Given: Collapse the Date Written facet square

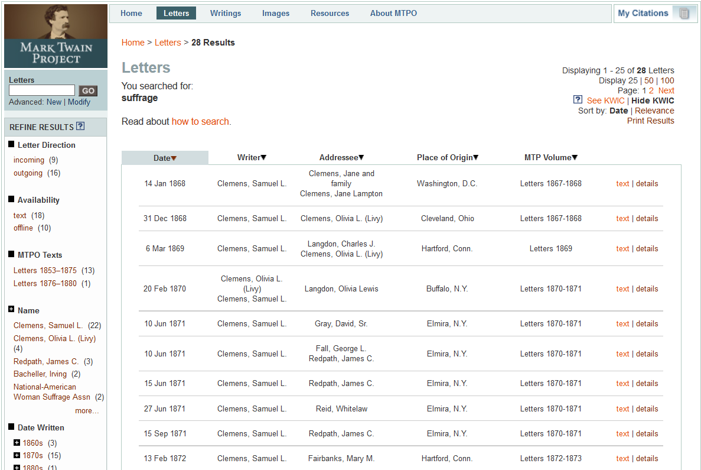Looking at the screenshot, I should 11,427.
